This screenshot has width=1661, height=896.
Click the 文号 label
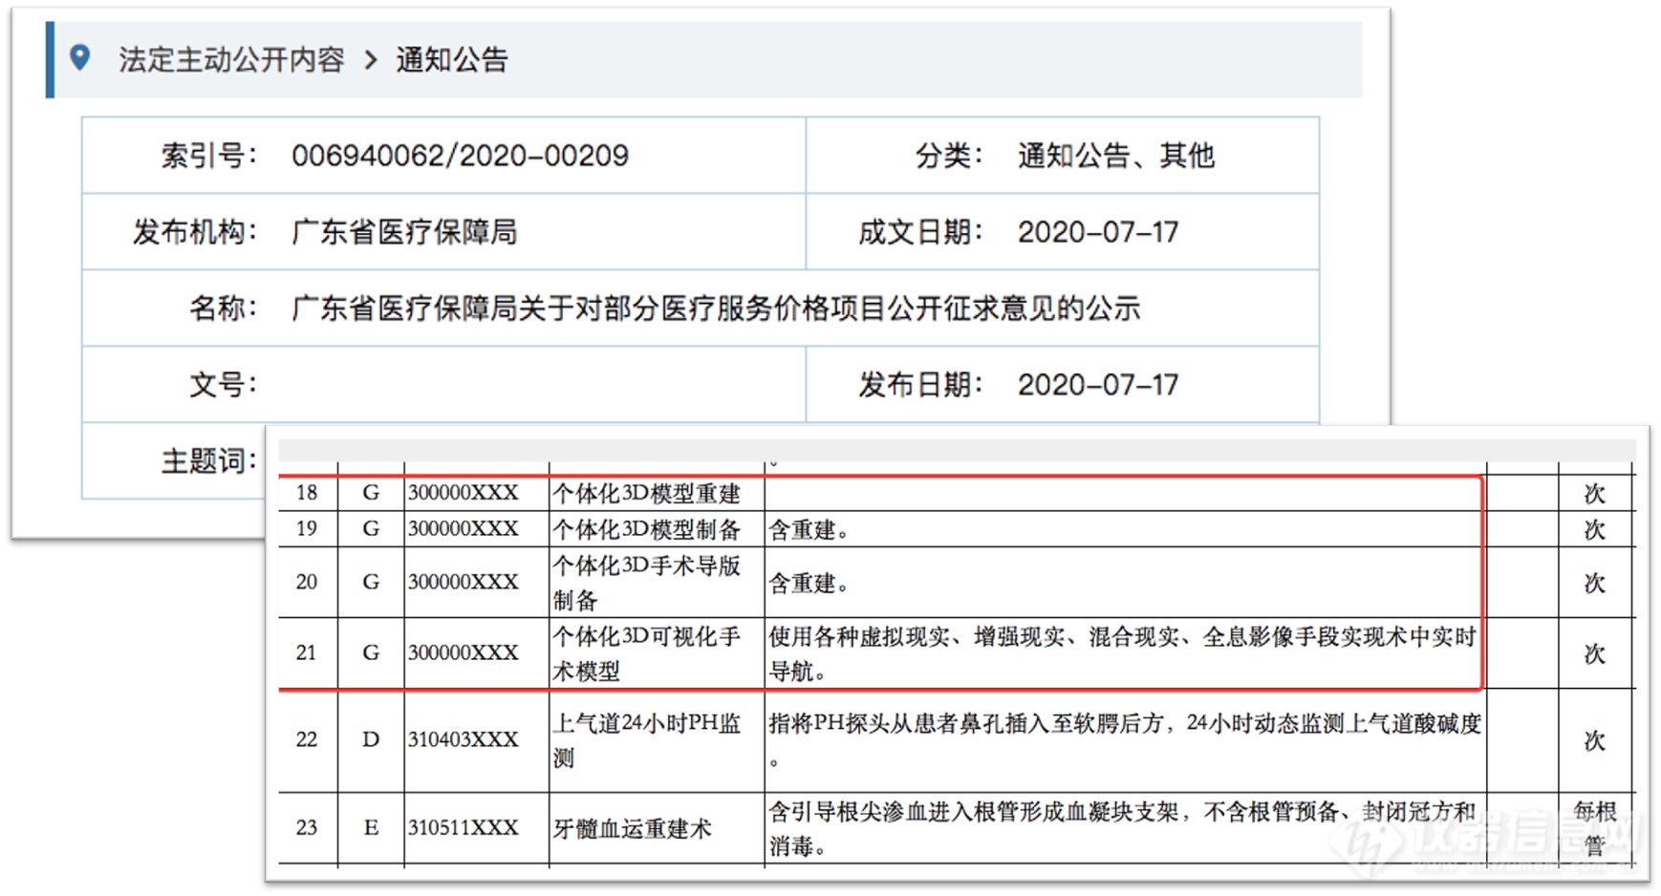click(223, 385)
